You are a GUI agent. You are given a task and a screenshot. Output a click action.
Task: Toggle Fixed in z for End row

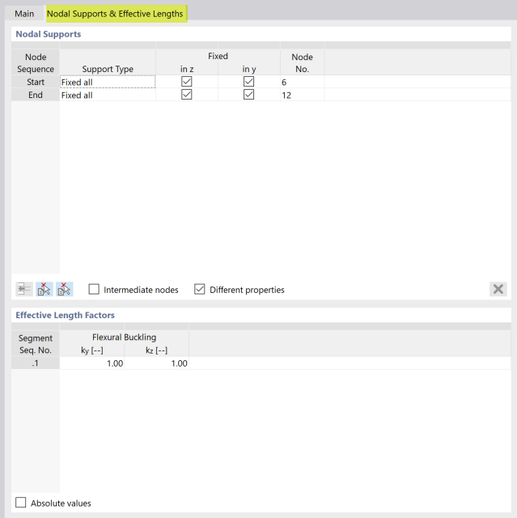pyautogui.click(x=187, y=95)
